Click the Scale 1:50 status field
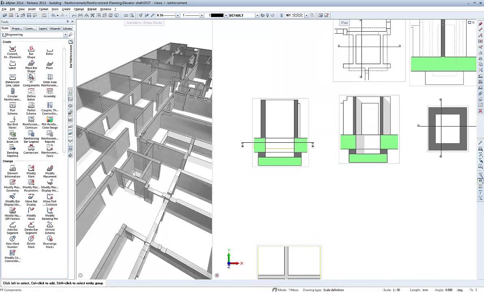Viewport: 484px width, 292px height. [x=392, y=290]
